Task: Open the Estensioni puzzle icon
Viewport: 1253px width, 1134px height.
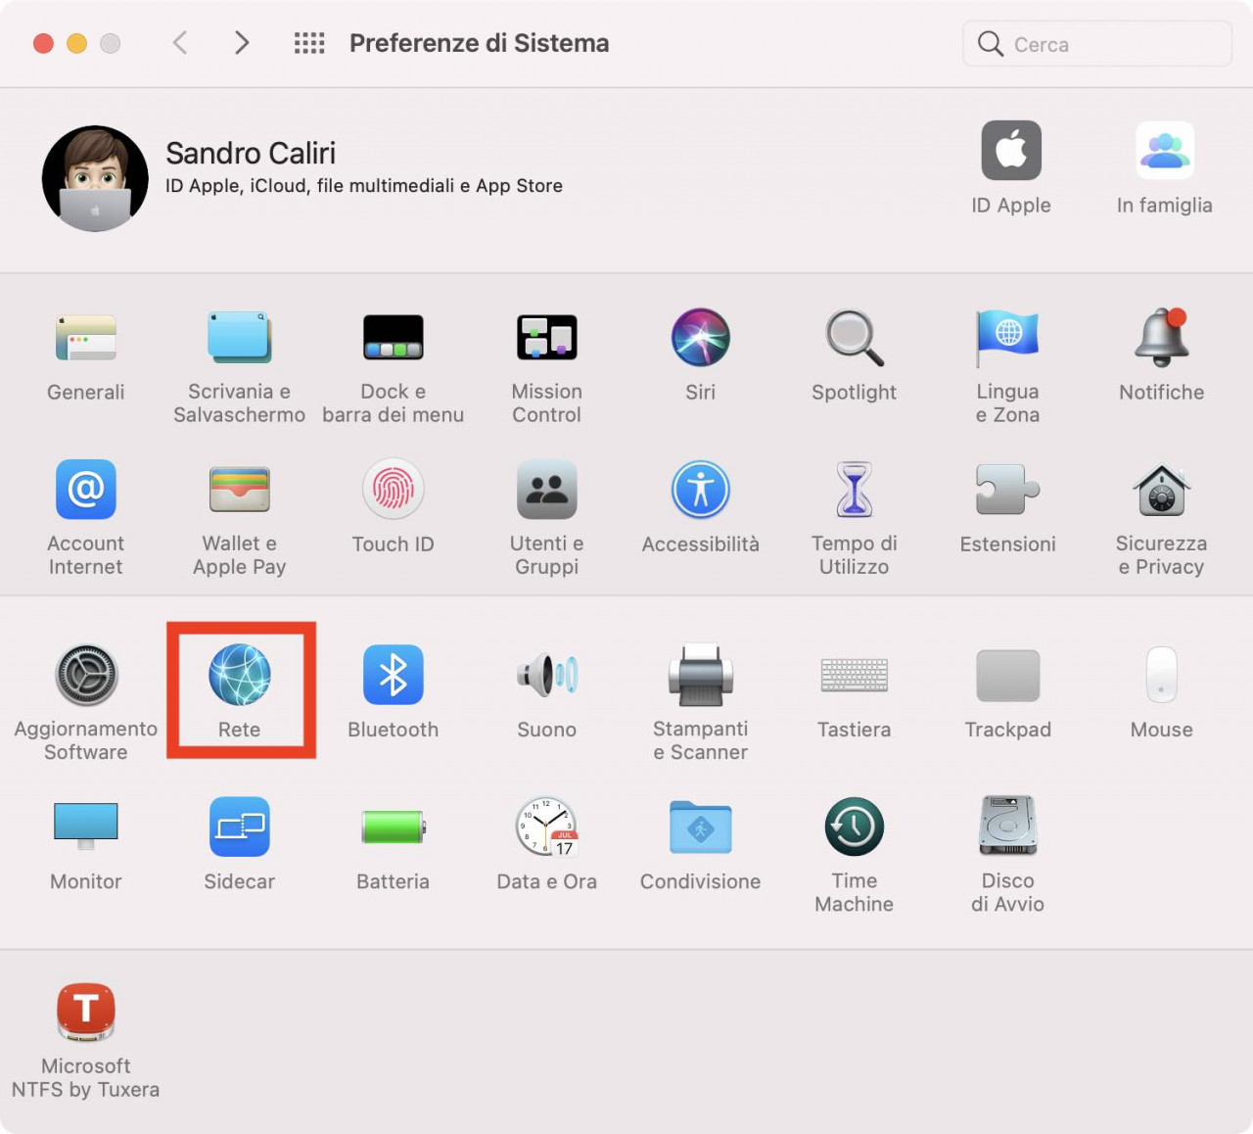Action: coord(1007,490)
